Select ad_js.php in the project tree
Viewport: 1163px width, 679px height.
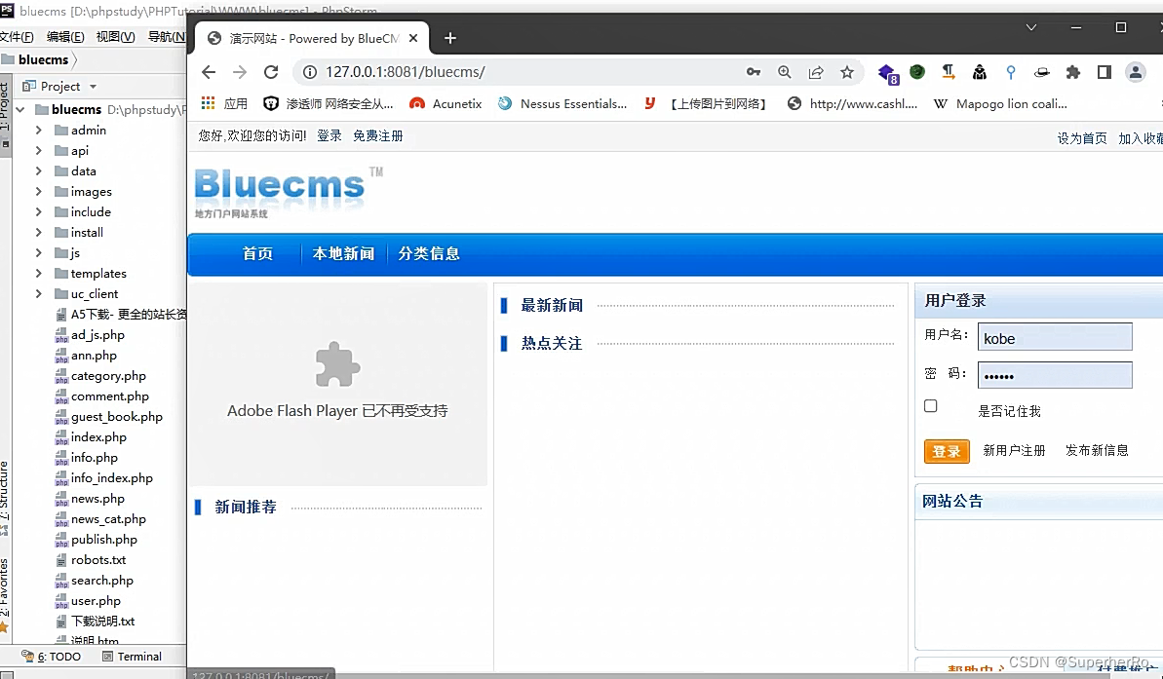pyautogui.click(x=97, y=335)
